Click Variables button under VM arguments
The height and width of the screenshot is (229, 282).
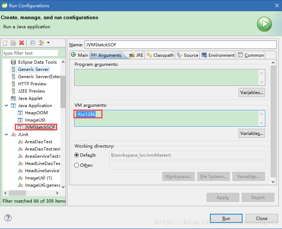(x=252, y=133)
